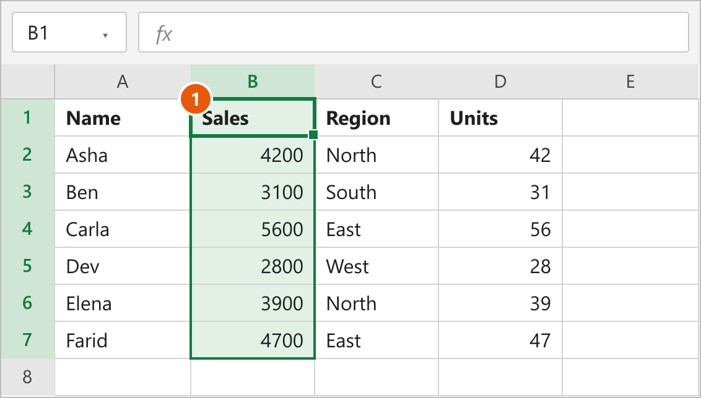This screenshot has width=701, height=398.
Task: Select column C header
Action: (377, 82)
